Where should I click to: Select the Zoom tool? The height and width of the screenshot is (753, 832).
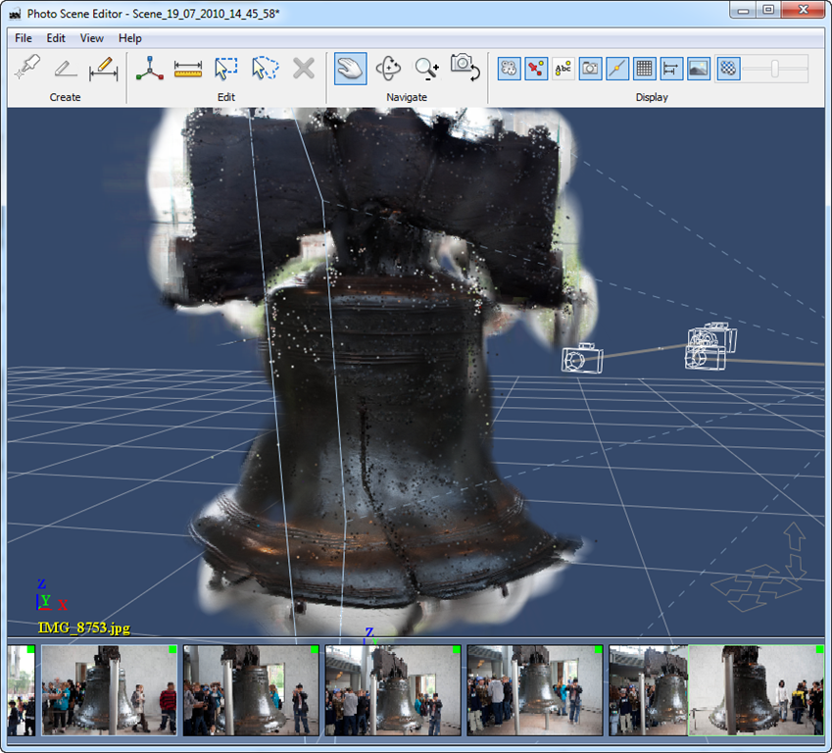tap(425, 69)
